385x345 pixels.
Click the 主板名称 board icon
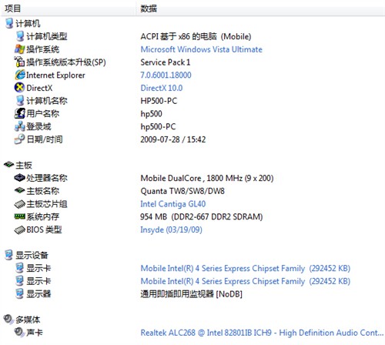coord(19,190)
